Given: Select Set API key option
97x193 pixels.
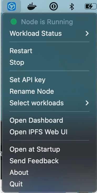Looking at the screenshot, I should pyautogui.click(x=49, y=80).
